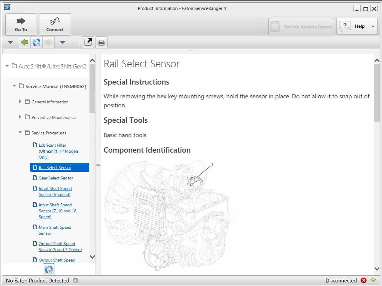Open the Main Shaft Speed Sensor link
382x286 pixels.
click(x=55, y=230)
